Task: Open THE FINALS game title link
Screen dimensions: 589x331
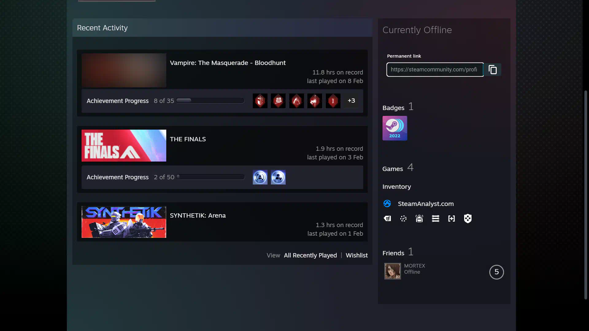Action: click(x=188, y=139)
